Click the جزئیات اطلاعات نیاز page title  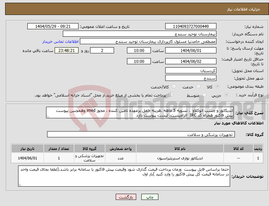pyautogui.click(x=244, y=9)
